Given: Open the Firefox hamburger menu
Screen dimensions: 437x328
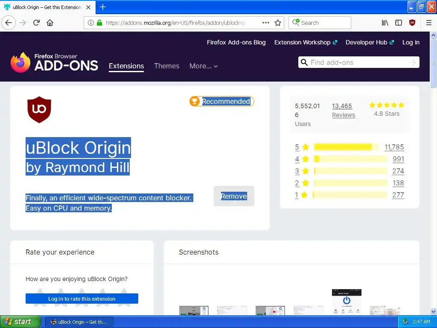Looking at the screenshot, I should pos(429,23).
